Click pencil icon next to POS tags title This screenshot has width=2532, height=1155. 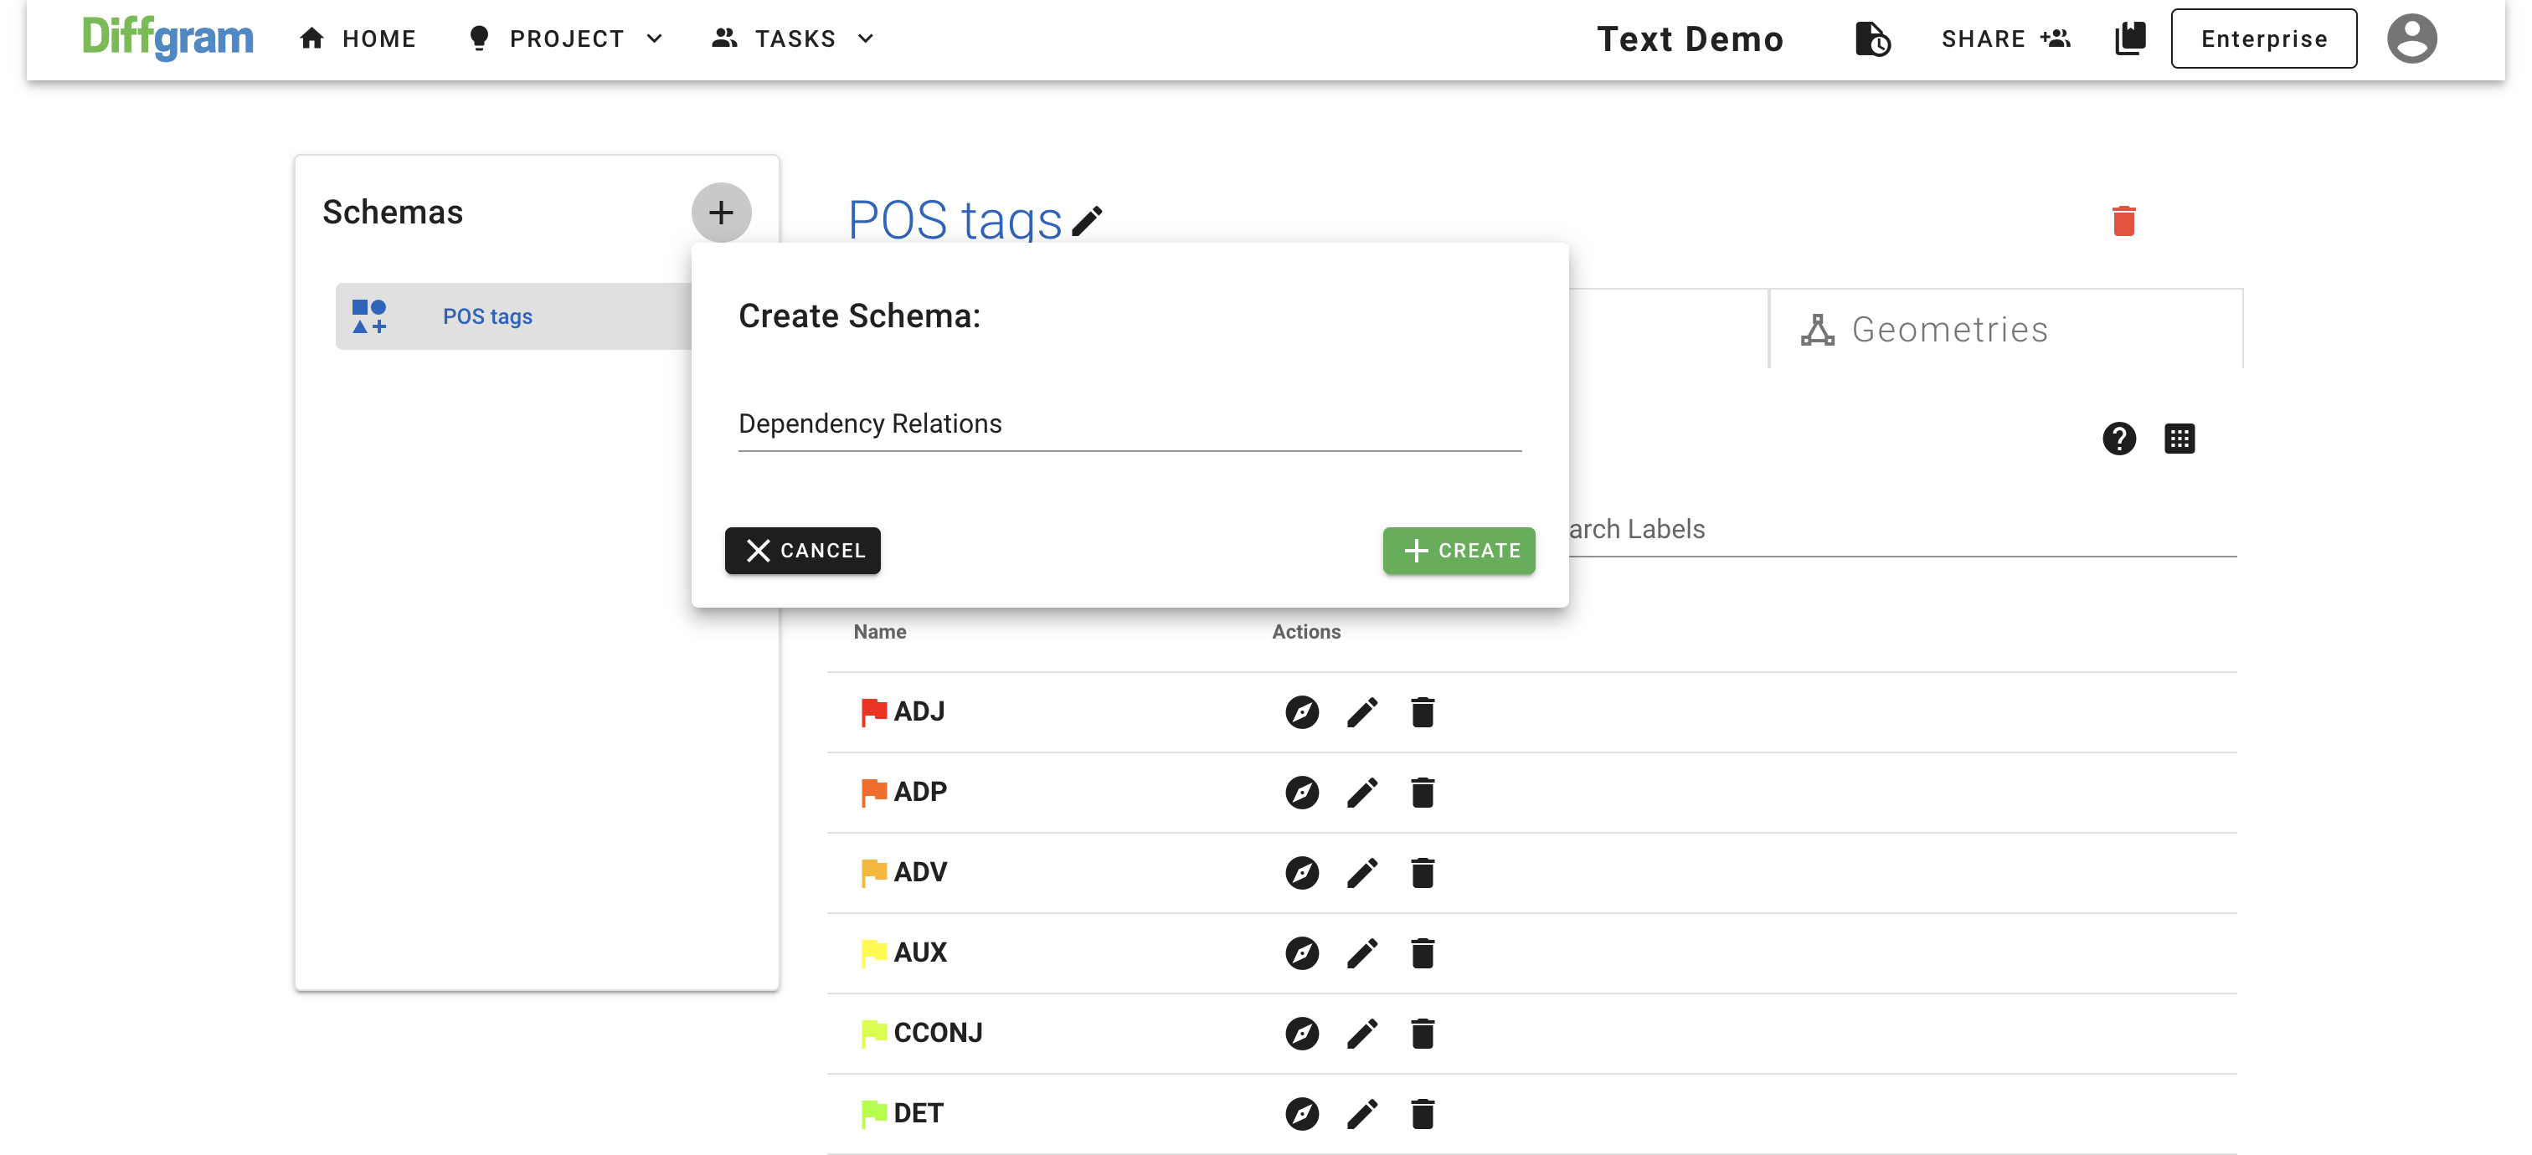(x=1087, y=220)
